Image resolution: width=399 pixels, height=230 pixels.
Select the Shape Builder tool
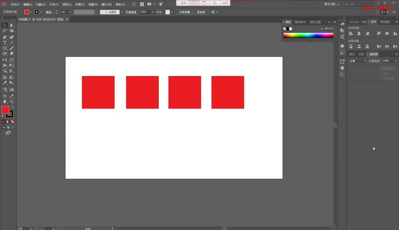(x=5, y=71)
